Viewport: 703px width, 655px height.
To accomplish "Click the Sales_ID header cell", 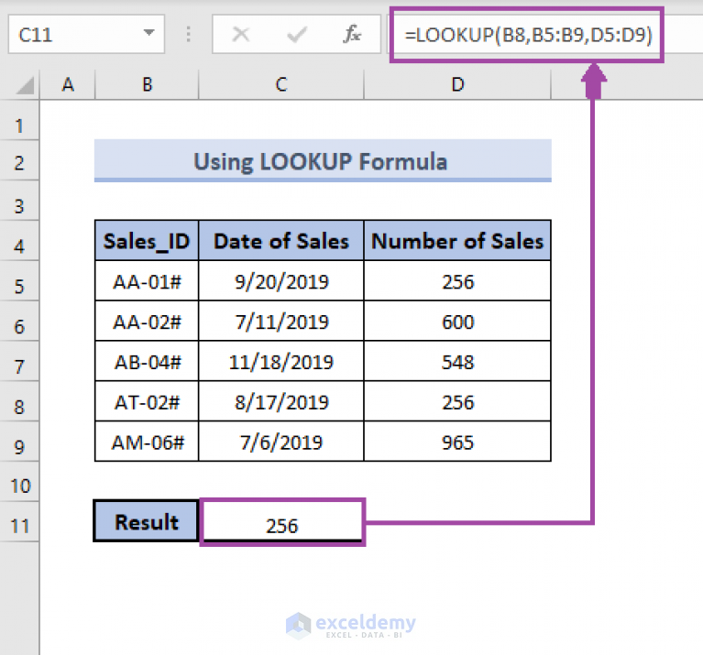I will tap(147, 242).
